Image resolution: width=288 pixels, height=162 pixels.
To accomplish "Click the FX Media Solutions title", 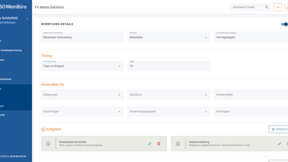I will click(x=49, y=7).
